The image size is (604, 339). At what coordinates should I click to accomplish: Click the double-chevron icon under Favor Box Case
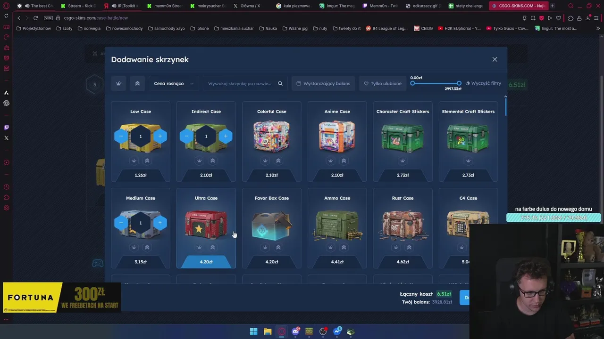[278, 247]
